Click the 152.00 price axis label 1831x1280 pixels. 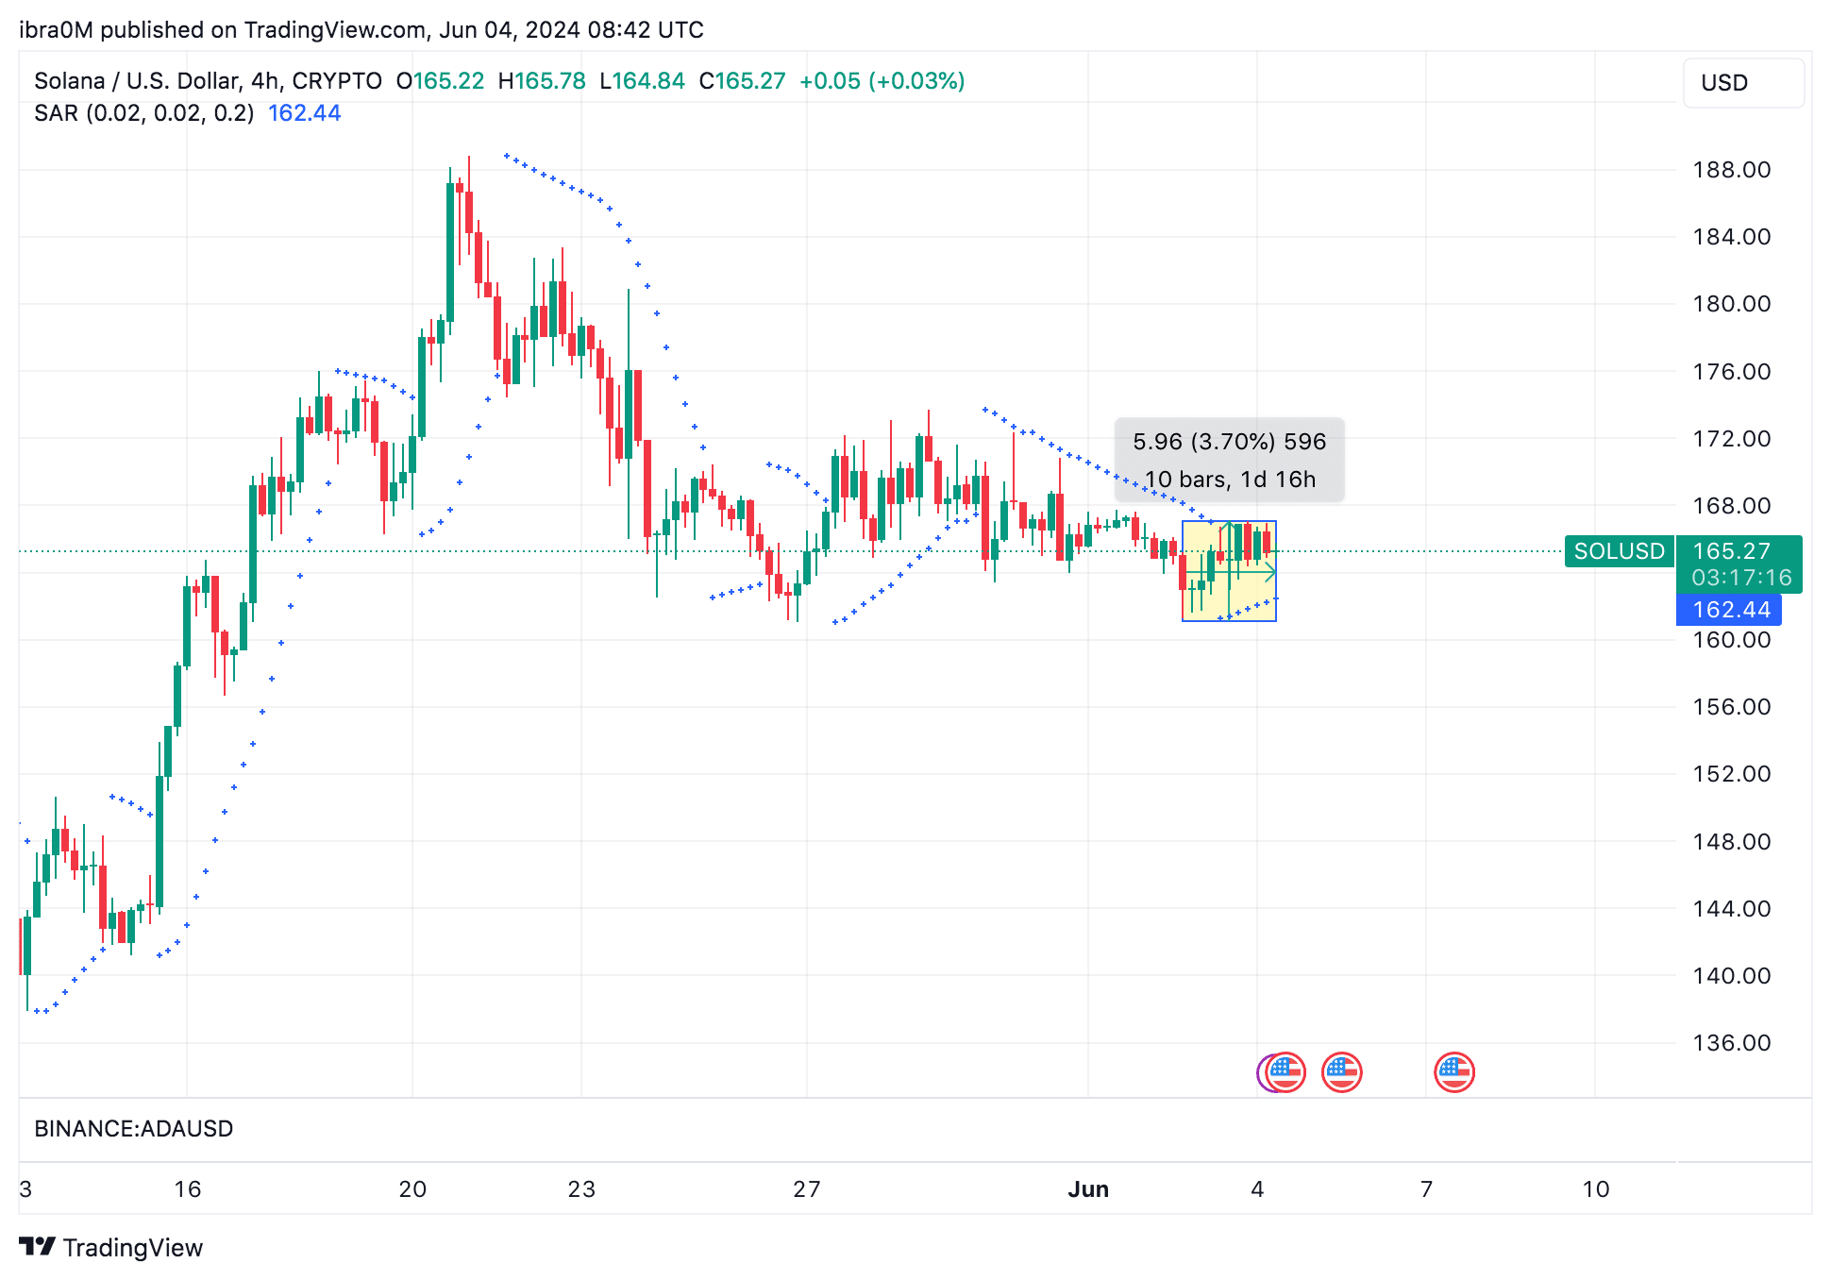(x=1731, y=774)
